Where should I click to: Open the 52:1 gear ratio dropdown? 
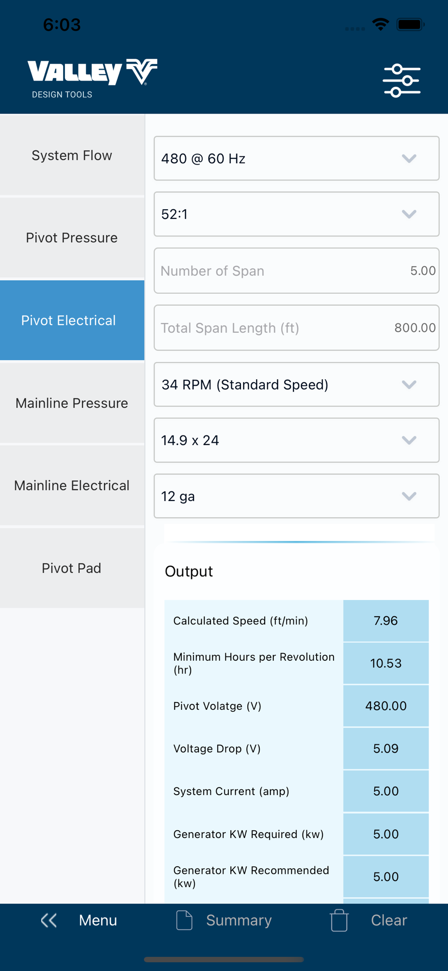point(296,214)
